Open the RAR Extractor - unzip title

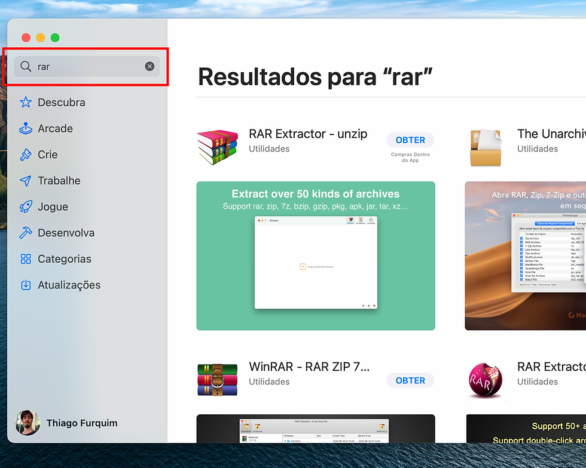coord(308,134)
